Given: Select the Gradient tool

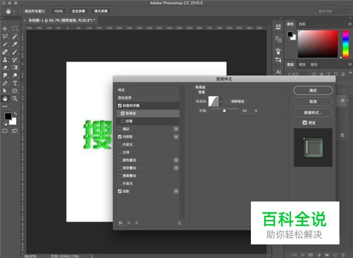Looking at the screenshot, I should pos(15,67).
